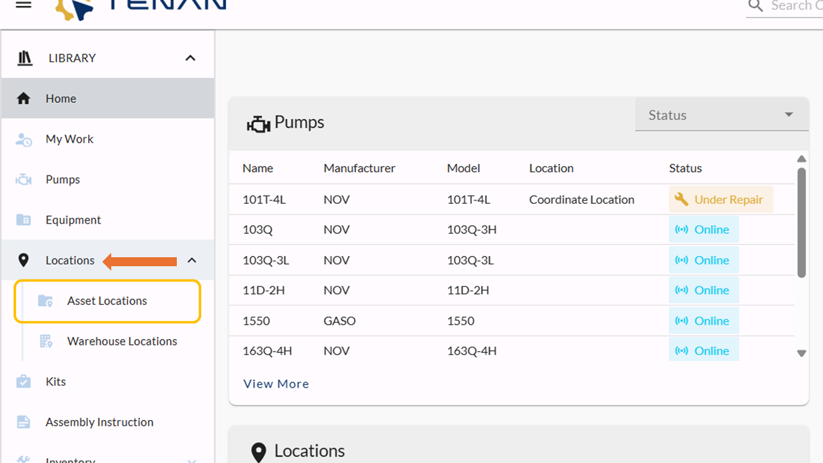Collapse the LIBRARY section chevron
This screenshot has height=463, width=823.
[x=190, y=58]
